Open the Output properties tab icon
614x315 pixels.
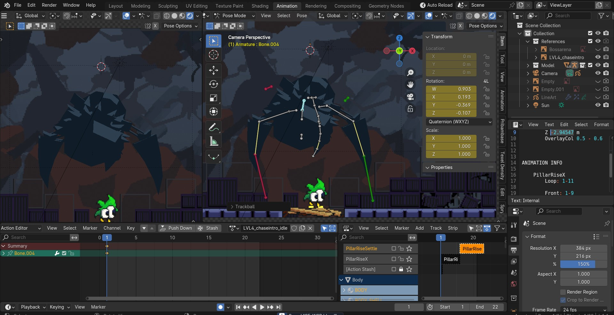click(x=514, y=250)
